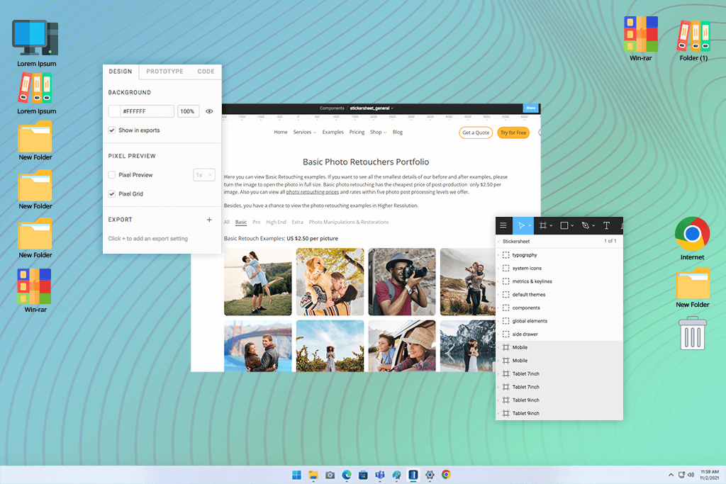Viewport: 726px width, 484px height.
Task: Select the Text tool
Action: tap(606, 226)
